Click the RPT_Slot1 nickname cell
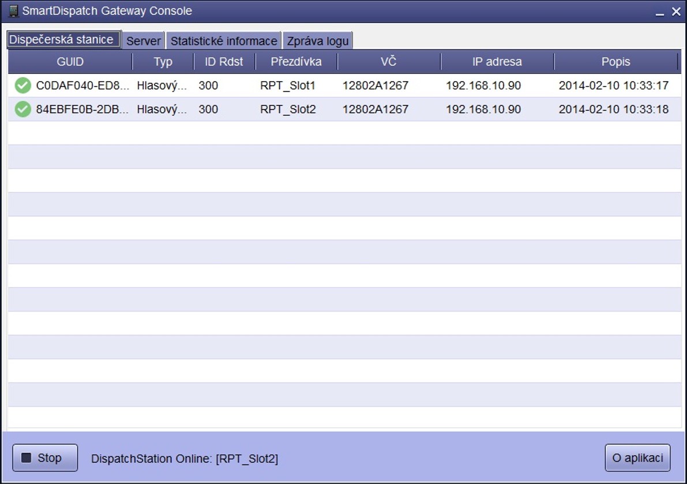 pyautogui.click(x=288, y=85)
